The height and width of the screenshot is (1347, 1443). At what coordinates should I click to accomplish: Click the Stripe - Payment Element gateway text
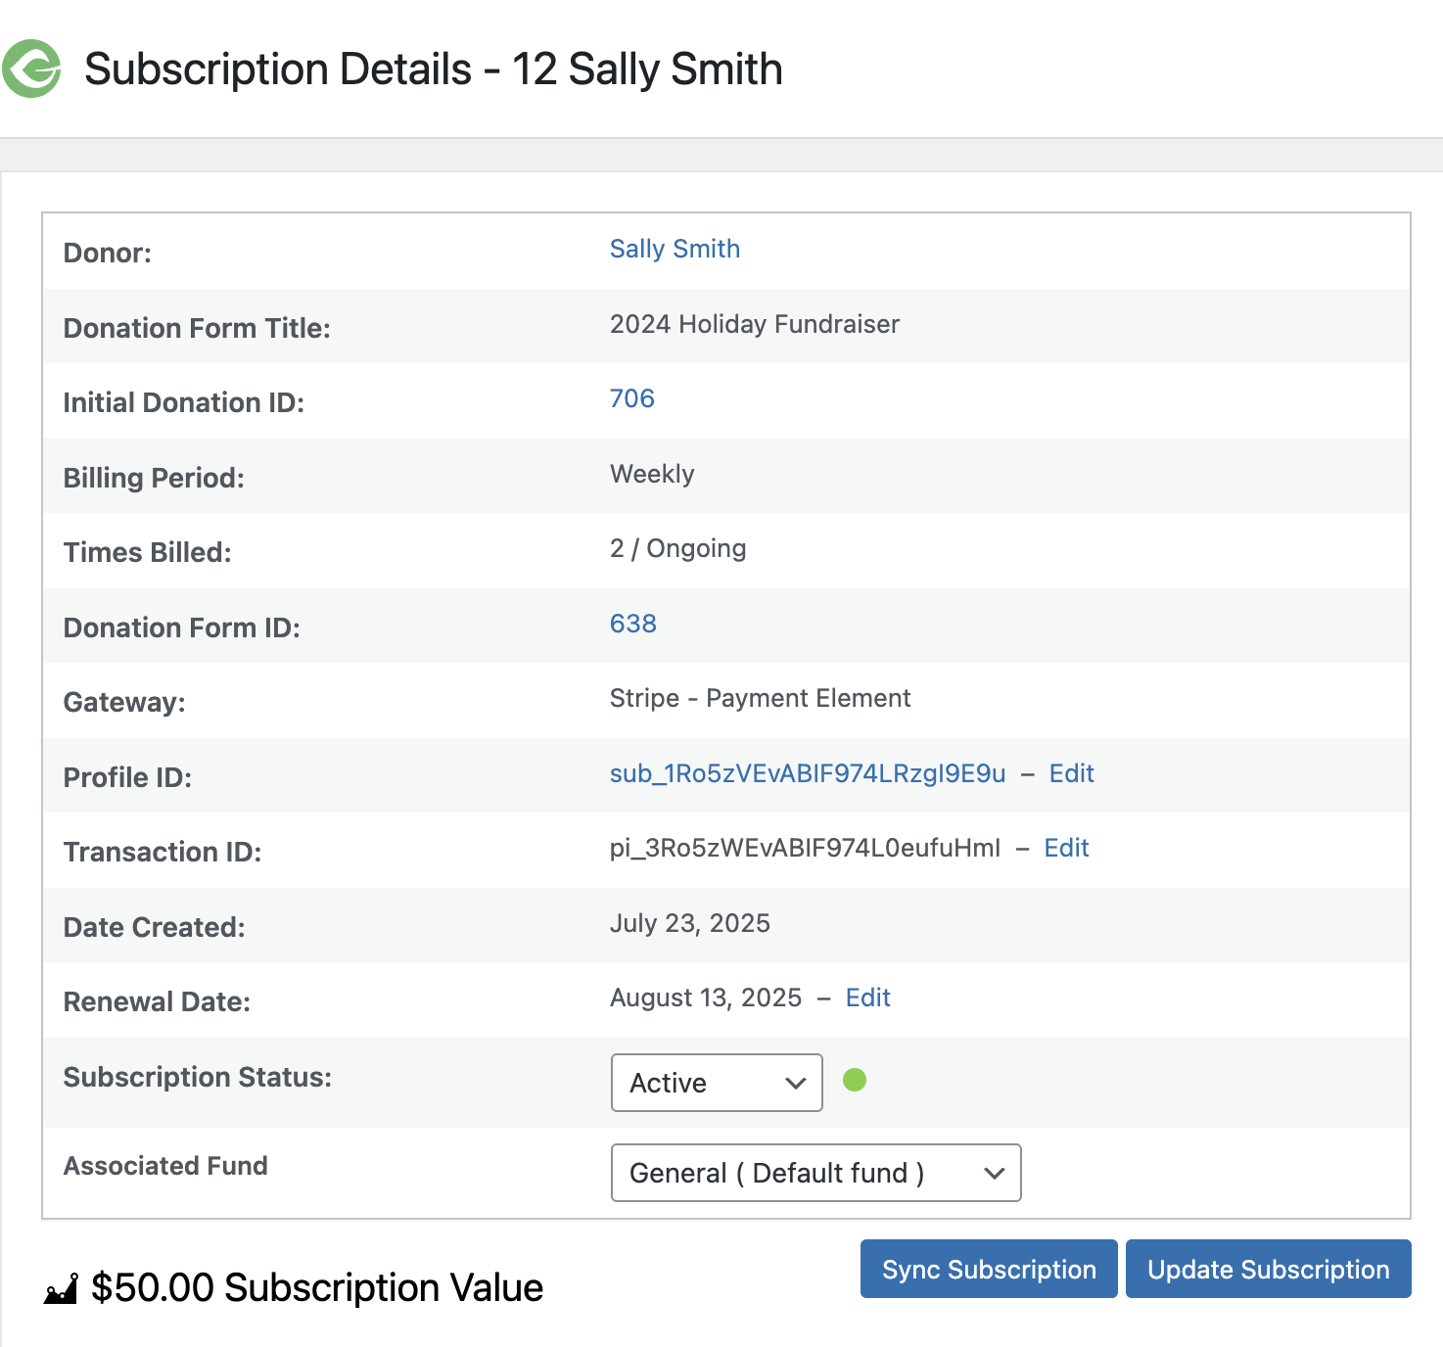coord(760,698)
